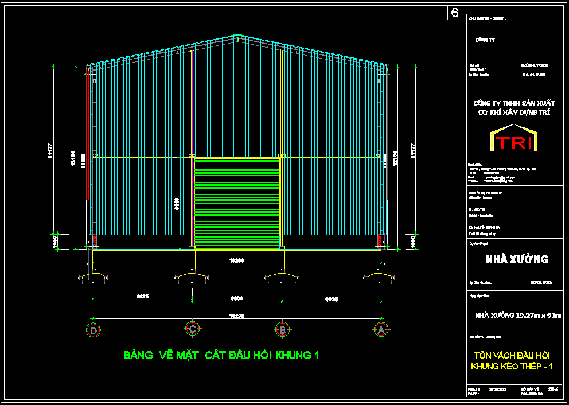Select the green roll-up door hatch
569x405 pixels.
tap(236, 203)
